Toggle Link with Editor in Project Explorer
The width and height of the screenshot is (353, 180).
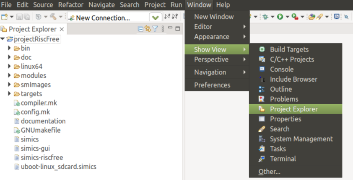click(x=148, y=29)
